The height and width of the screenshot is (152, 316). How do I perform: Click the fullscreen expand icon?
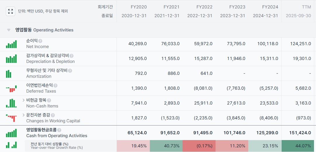point(11,11)
